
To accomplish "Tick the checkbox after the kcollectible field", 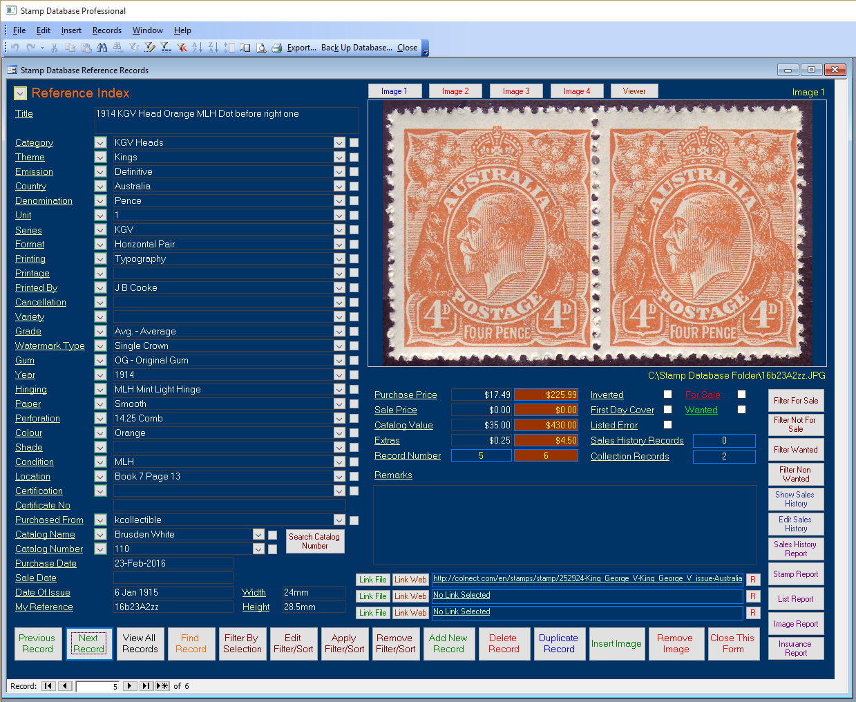I will tap(354, 520).
